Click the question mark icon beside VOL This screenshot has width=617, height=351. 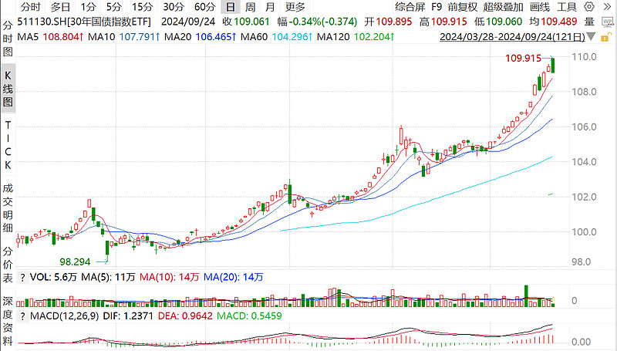[x=22, y=277]
